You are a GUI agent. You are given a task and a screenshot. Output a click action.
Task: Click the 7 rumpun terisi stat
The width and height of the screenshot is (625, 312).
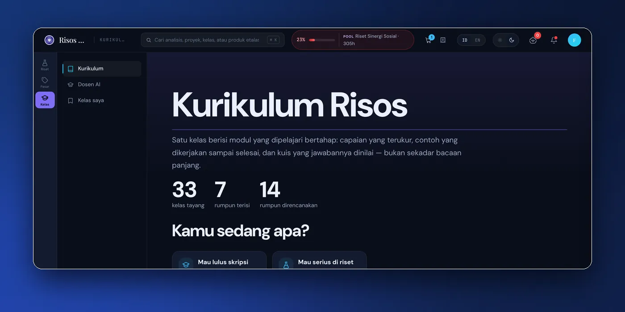pos(232,194)
